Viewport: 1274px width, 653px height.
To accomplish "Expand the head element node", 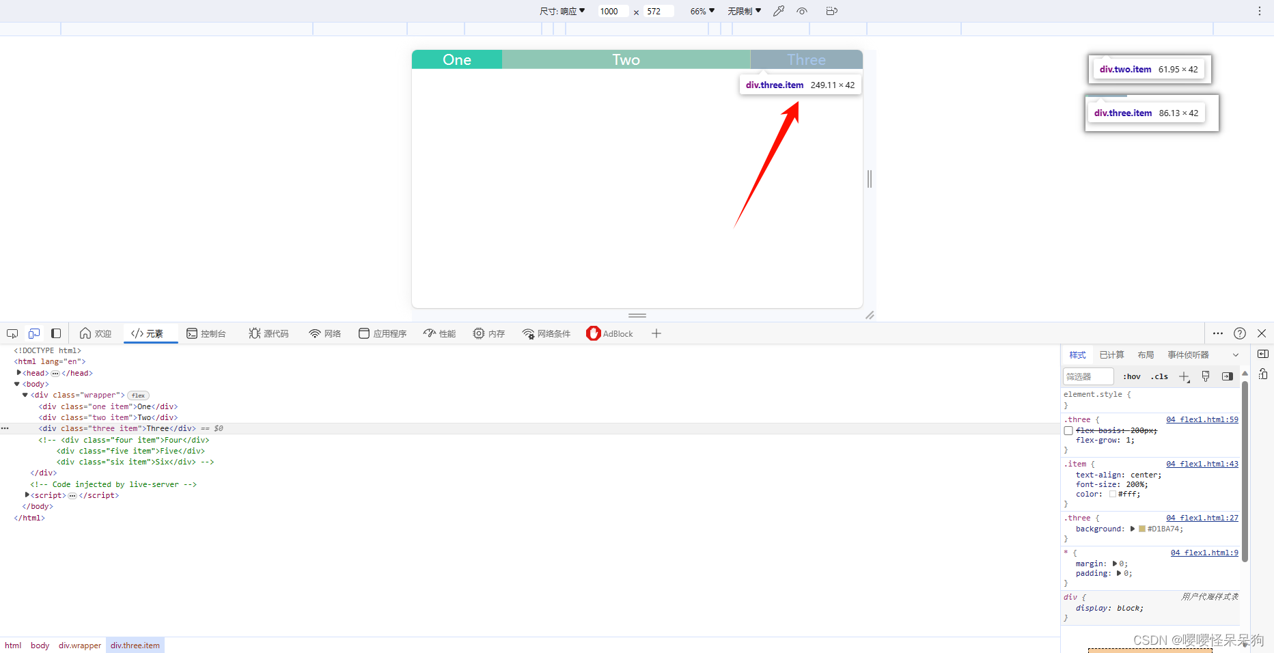I will click(x=19, y=373).
